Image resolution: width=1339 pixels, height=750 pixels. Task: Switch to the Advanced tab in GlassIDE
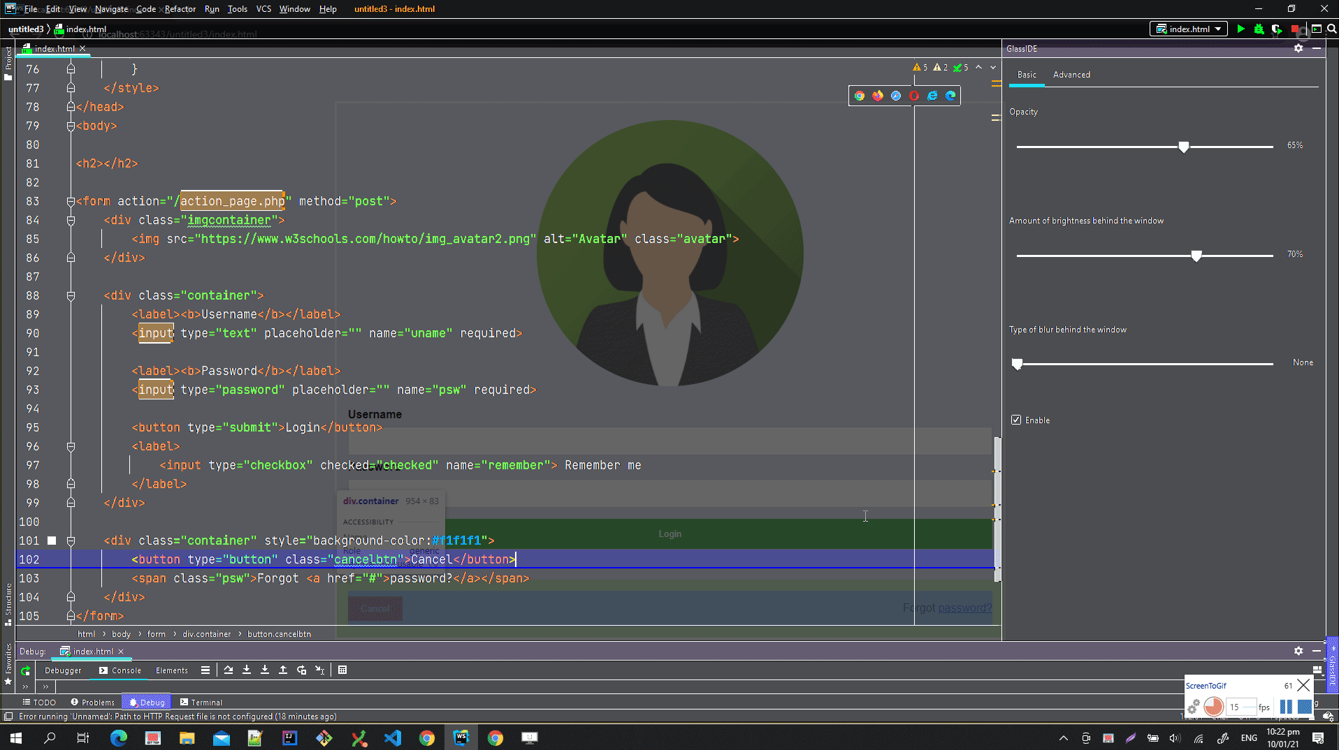(1071, 75)
